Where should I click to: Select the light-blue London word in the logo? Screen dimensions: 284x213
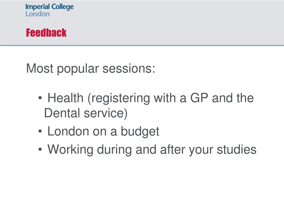click(x=37, y=14)
